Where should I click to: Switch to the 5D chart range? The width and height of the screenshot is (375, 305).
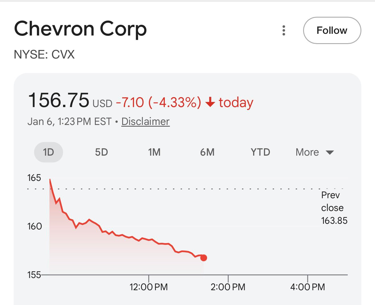point(101,152)
